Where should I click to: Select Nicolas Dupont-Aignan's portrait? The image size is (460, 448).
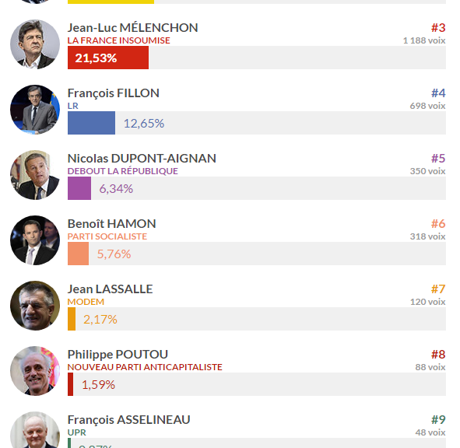35,175
